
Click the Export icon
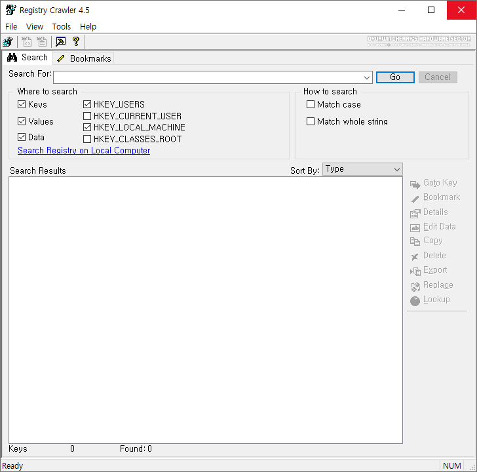(415, 271)
